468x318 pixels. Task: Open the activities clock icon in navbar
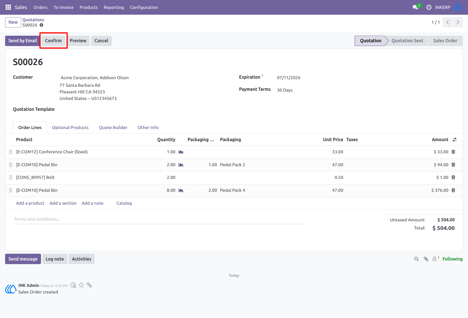pyautogui.click(x=429, y=7)
